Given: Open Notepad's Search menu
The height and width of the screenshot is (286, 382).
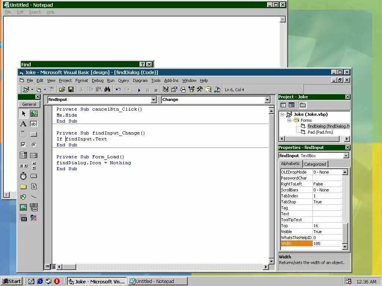Looking at the screenshot, I should click(x=35, y=12).
